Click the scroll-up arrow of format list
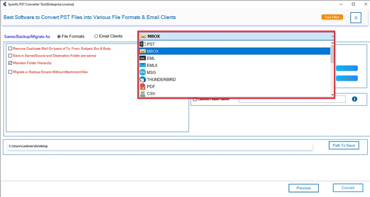Screen dimensions: 370x197 pos(332,43)
